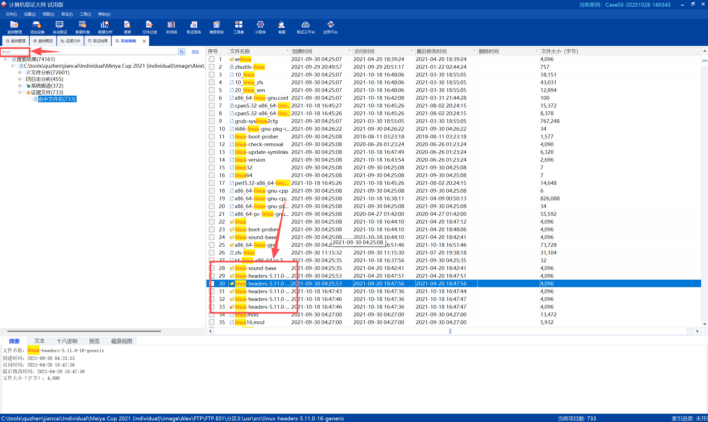Click the 高级 advanced search link
Image resolution: width=708 pixels, height=422 pixels.
195,52
